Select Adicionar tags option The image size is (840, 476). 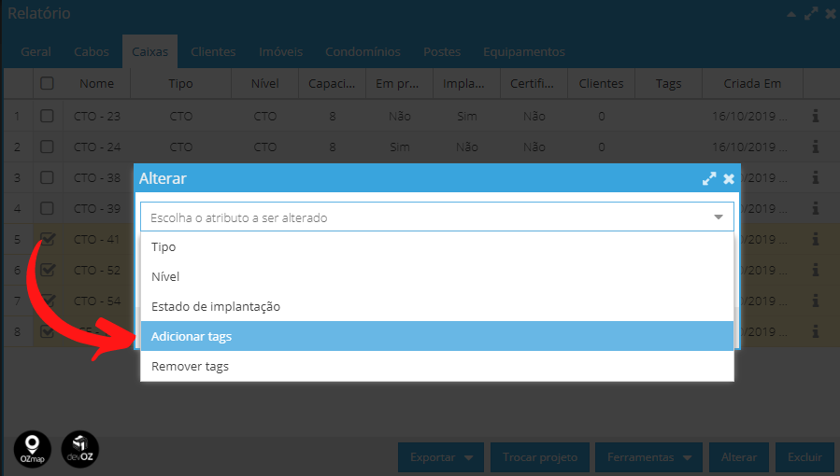click(x=436, y=336)
